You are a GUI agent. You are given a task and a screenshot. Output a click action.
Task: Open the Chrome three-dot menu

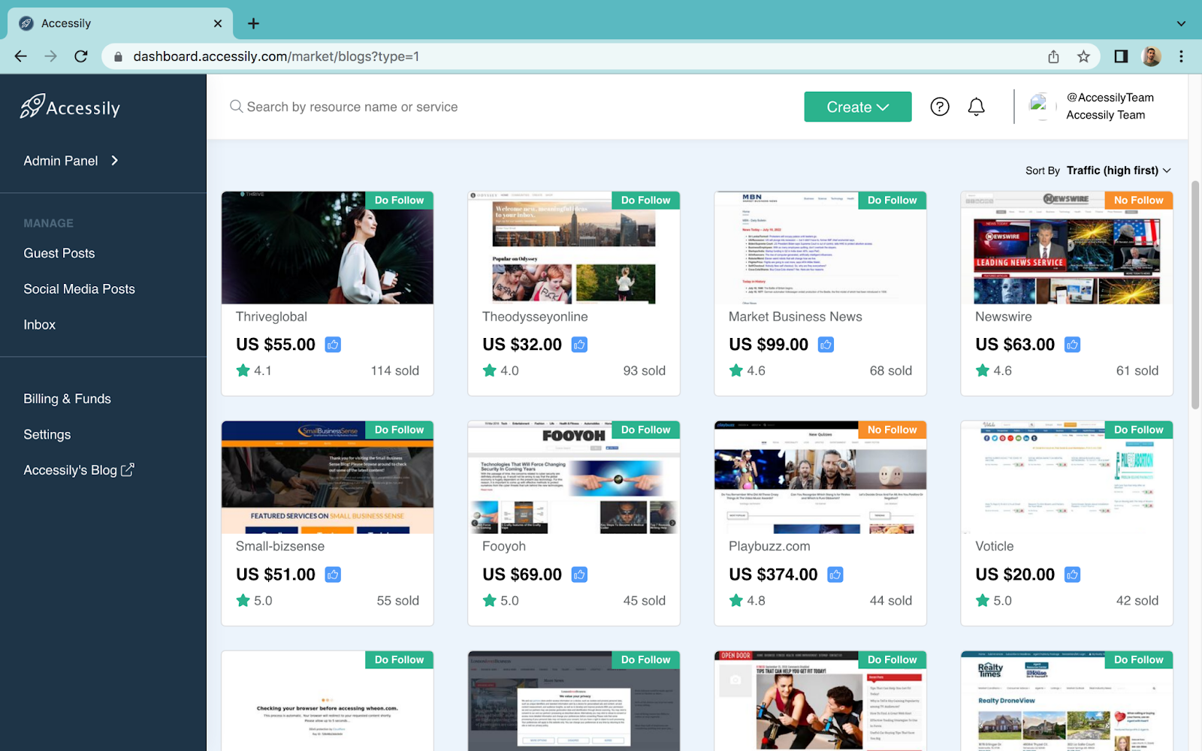tap(1181, 56)
